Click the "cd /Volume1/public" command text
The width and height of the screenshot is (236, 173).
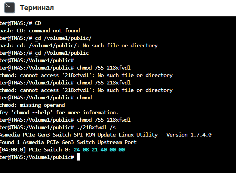coord(62,53)
